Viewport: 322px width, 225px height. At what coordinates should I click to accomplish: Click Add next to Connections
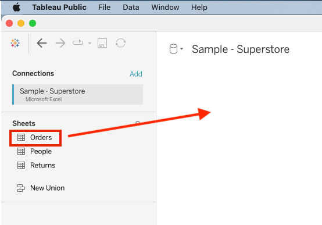(136, 74)
